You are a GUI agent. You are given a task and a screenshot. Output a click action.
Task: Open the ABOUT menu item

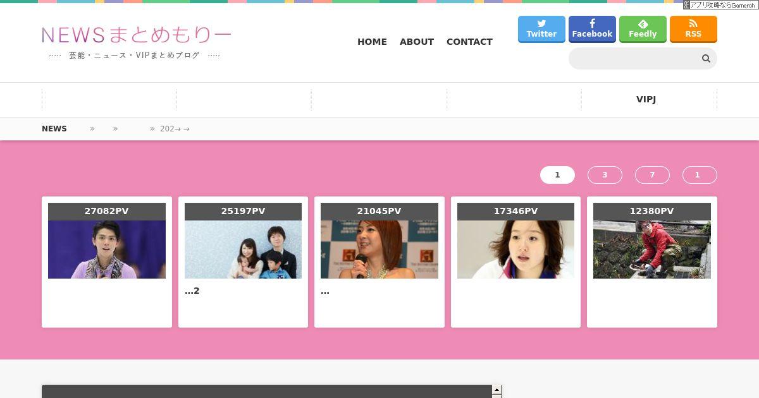click(417, 42)
